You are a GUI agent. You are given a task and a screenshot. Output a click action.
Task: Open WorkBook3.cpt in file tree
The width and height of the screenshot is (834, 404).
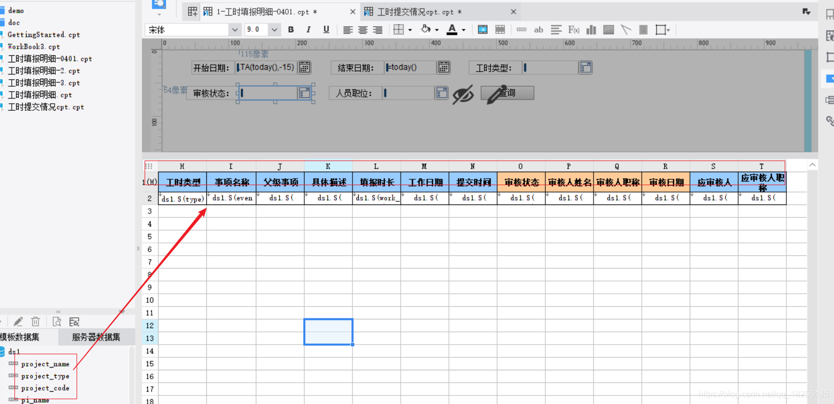34,47
